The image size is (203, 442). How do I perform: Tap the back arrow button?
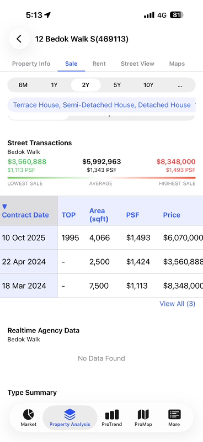(x=19, y=39)
